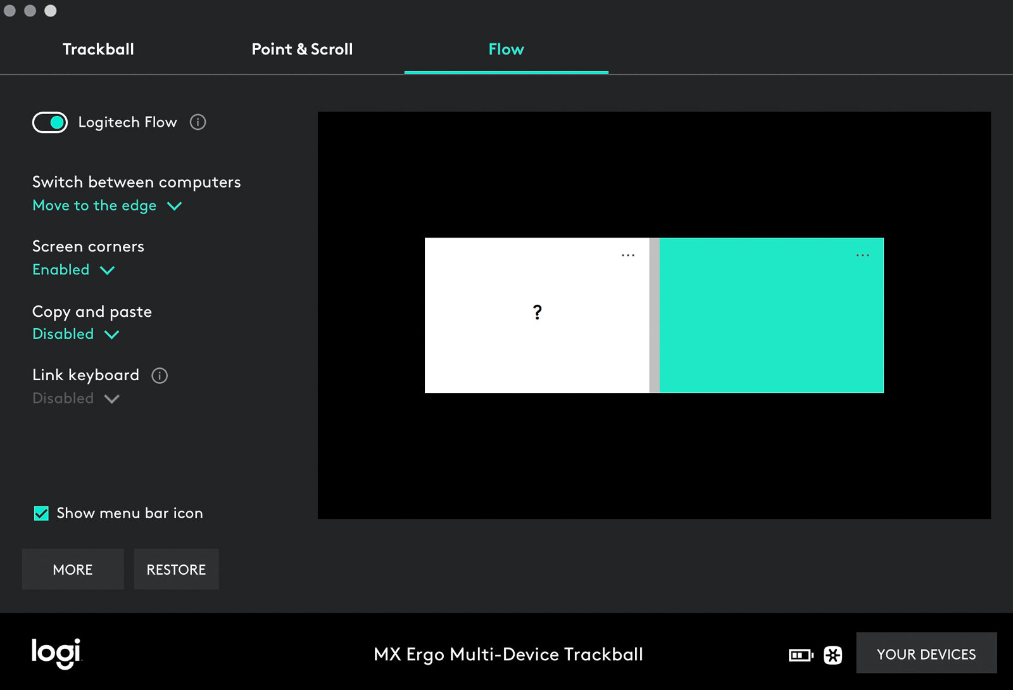Image resolution: width=1013 pixels, height=690 pixels.
Task: Expand Move to the edge dropdown
Action: [107, 206]
